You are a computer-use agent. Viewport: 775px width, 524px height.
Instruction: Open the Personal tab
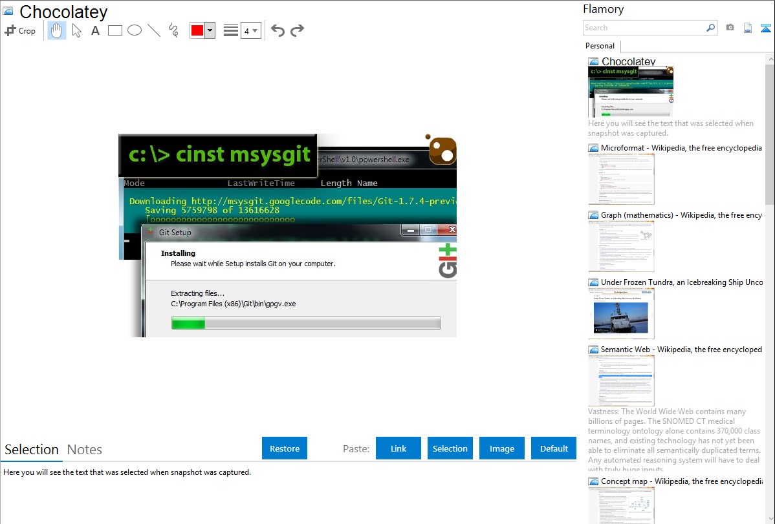point(600,46)
